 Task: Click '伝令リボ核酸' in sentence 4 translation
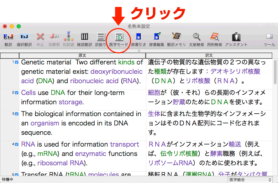179,154
